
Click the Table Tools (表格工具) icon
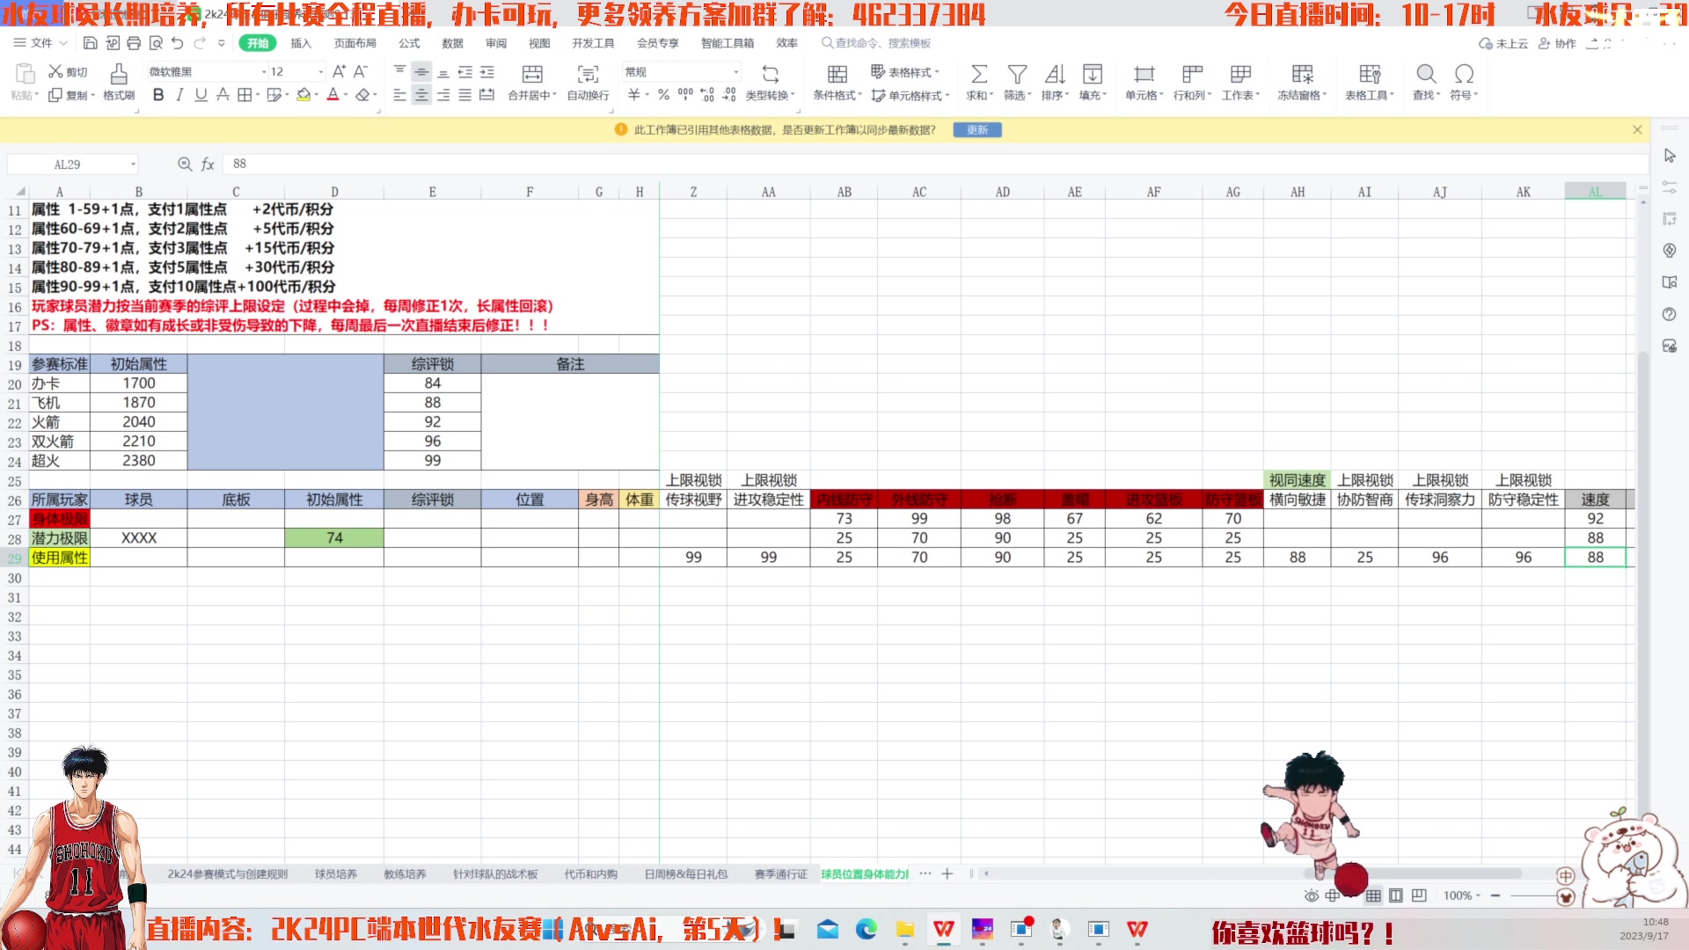pyautogui.click(x=1369, y=75)
